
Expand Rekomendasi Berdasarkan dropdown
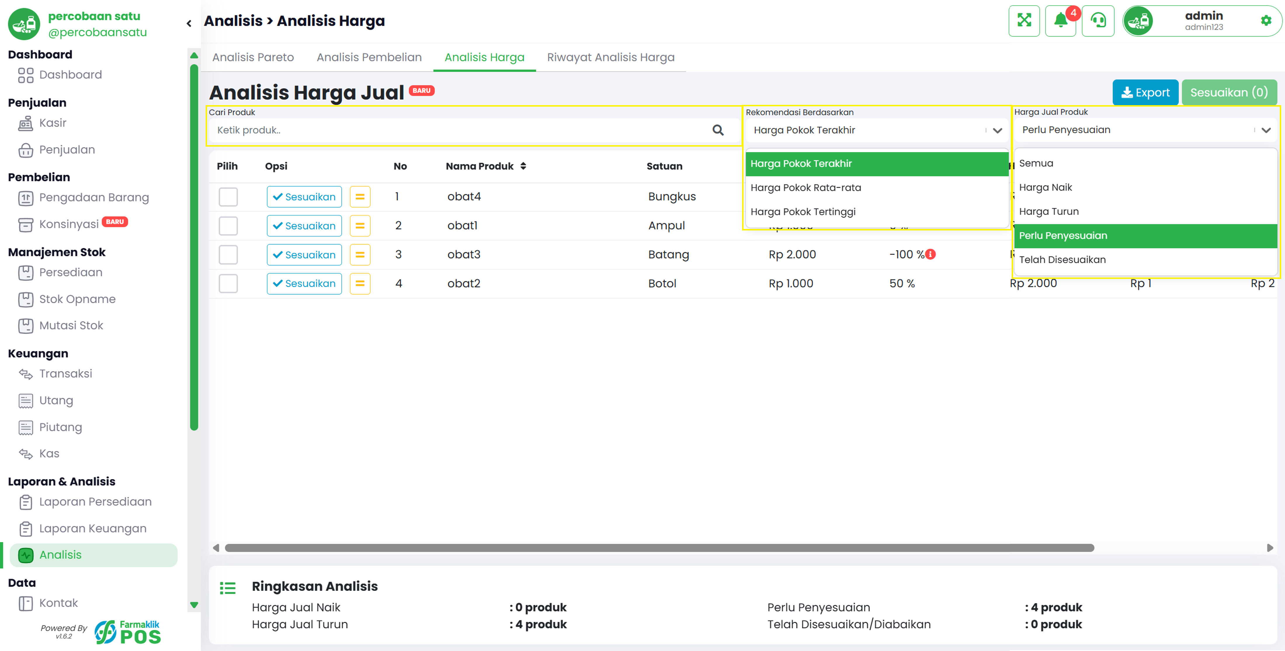[876, 130]
